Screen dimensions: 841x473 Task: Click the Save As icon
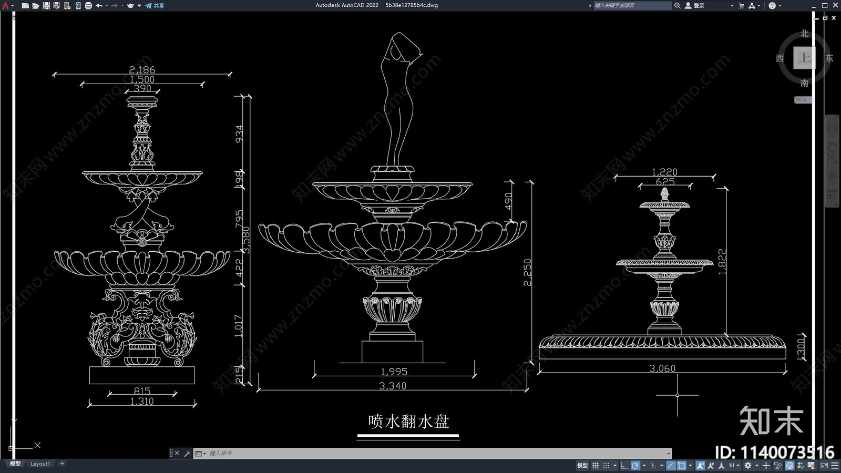(x=56, y=6)
